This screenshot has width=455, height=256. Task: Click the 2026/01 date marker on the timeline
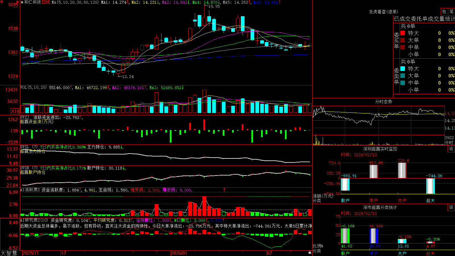(179, 253)
